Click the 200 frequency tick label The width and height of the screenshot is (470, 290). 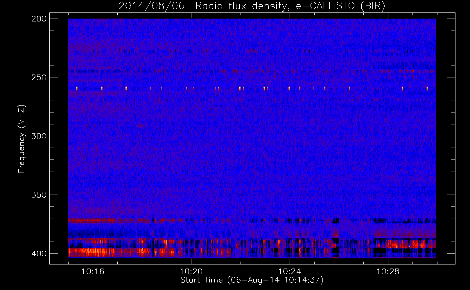click(x=39, y=19)
